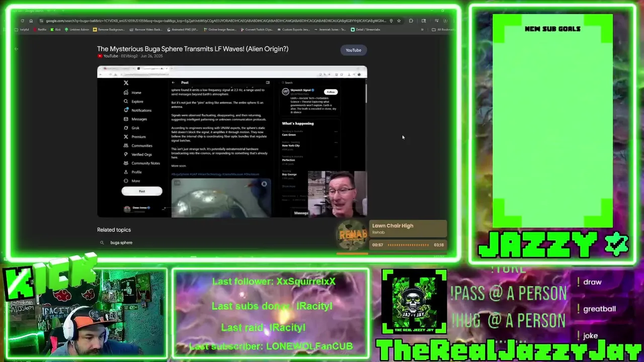Image resolution: width=644 pixels, height=362 pixels.
Task: Open site information icon in address bar
Action: tap(41, 21)
